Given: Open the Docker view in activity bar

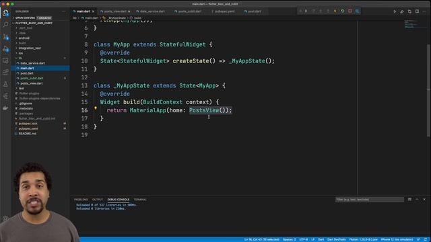Looking at the screenshot, I should [5, 108].
